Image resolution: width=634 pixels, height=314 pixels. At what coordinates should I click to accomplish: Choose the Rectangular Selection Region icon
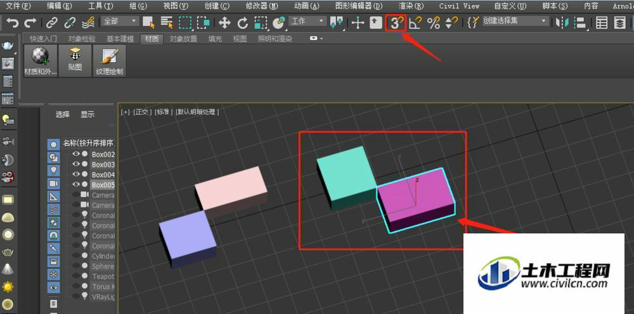tap(185, 23)
